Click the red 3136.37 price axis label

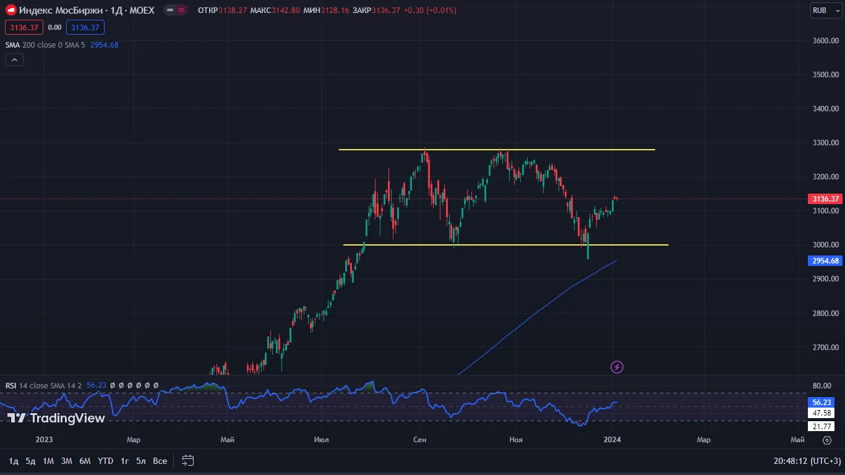(825, 199)
